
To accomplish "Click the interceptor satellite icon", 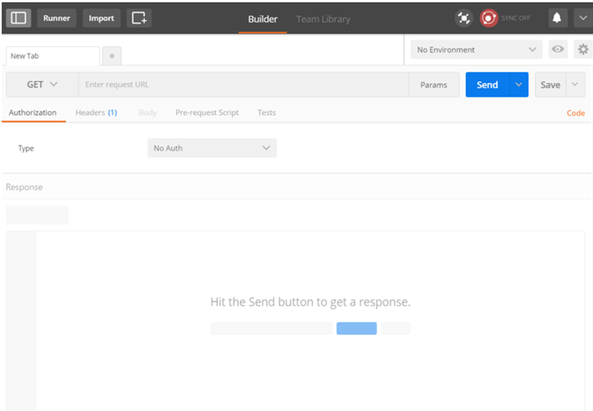I will coord(464,18).
